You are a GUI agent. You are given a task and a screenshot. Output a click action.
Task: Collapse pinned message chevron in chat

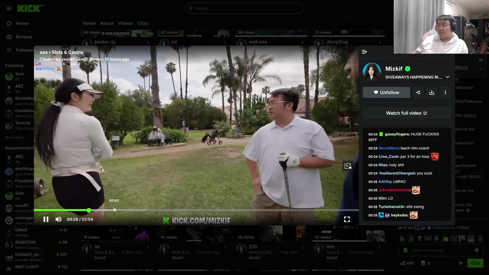tap(481, 68)
